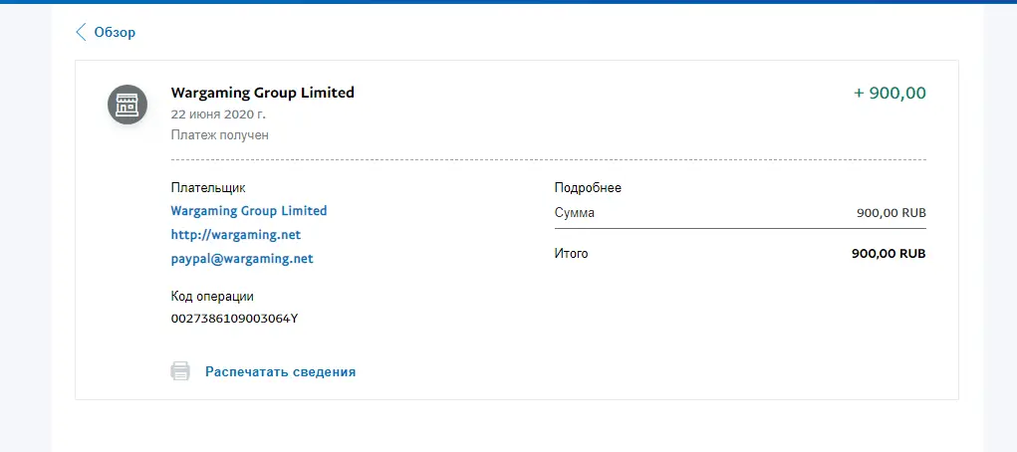This screenshot has height=452, width=1017.
Task: Select the transaction code 0027386109003064Y
Action: point(235,319)
